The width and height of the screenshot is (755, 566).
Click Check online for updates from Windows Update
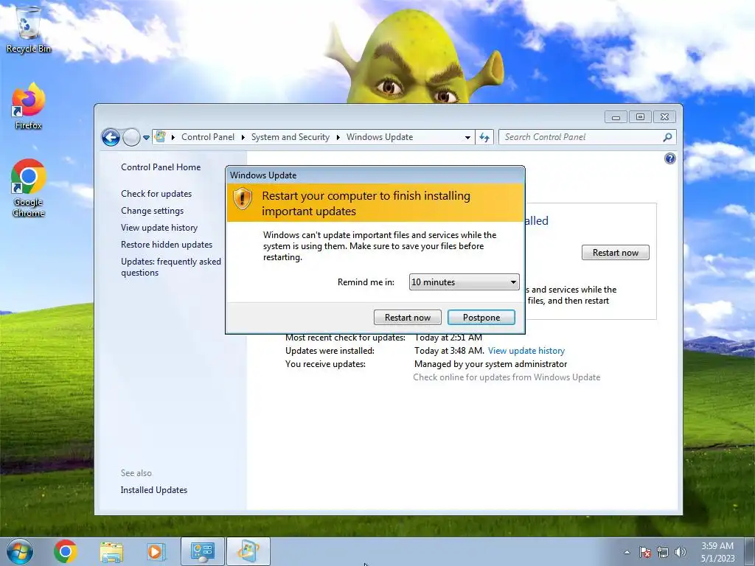pyautogui.click(x=507, y=377)
